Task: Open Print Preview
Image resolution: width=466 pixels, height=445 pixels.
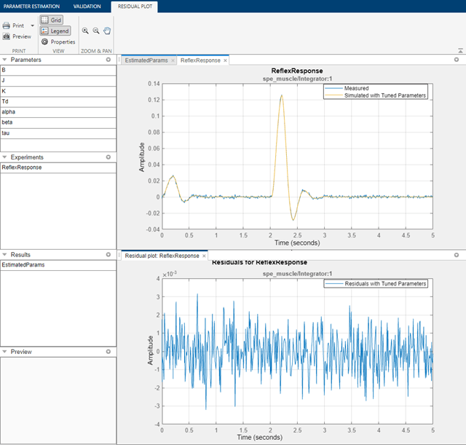Action: [x=17, y=36]
